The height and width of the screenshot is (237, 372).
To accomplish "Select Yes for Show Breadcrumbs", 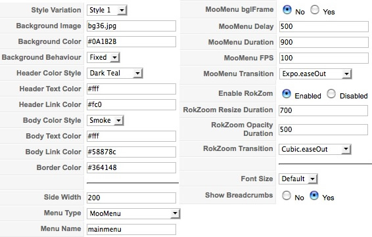I will pyautogui.click(x=314, y=196).
